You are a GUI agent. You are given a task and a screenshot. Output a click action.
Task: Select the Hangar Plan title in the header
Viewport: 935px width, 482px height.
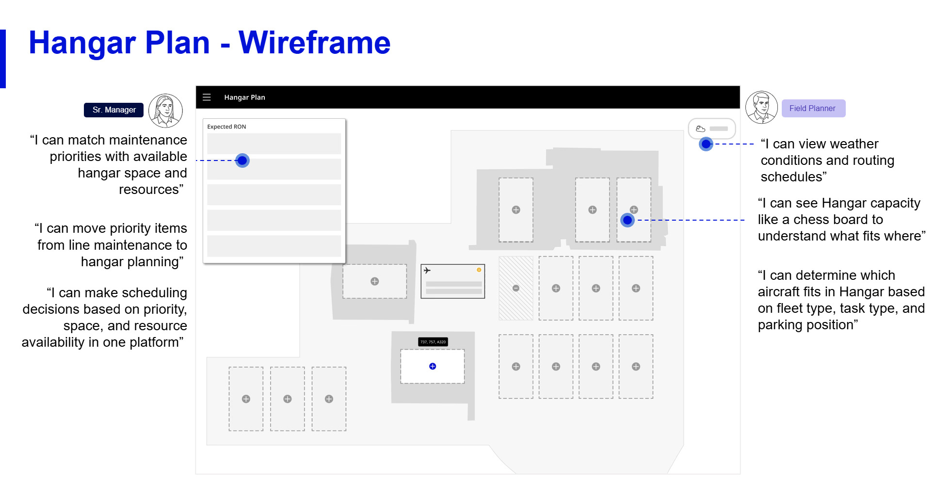(x=244, y=97)
